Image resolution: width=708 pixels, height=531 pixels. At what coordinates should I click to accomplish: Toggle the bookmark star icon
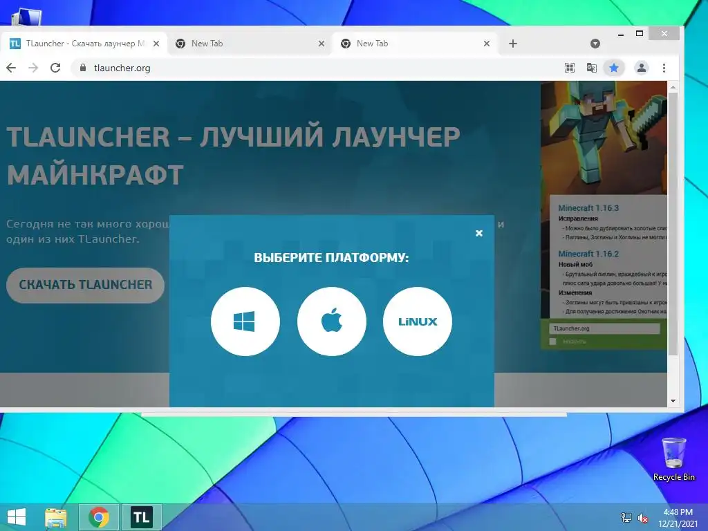[x=614, y=68]
